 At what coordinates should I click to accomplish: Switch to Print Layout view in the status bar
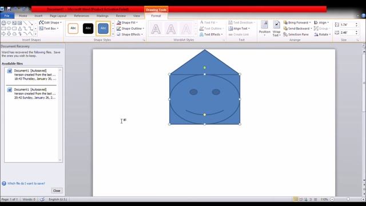[296, 200]
